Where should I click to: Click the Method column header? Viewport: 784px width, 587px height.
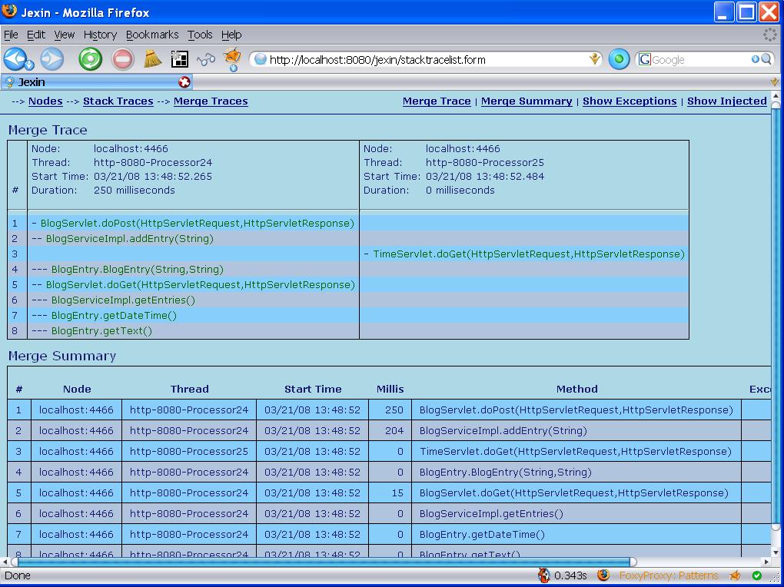(x=577, y=389)
